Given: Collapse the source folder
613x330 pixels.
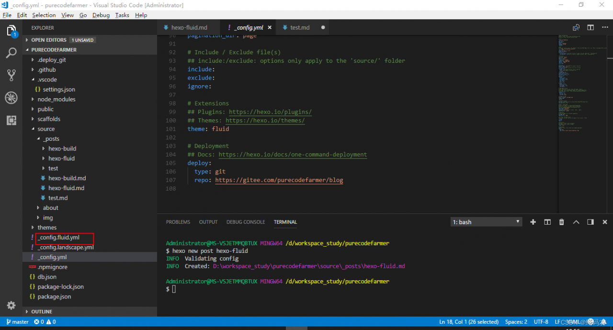Looking at the screenshot, I should [46, 129].
